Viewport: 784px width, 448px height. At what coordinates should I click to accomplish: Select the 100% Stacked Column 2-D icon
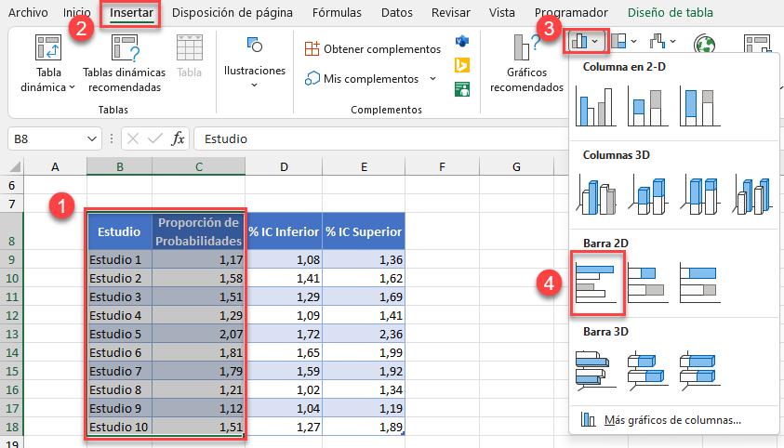tap(699, 106)
